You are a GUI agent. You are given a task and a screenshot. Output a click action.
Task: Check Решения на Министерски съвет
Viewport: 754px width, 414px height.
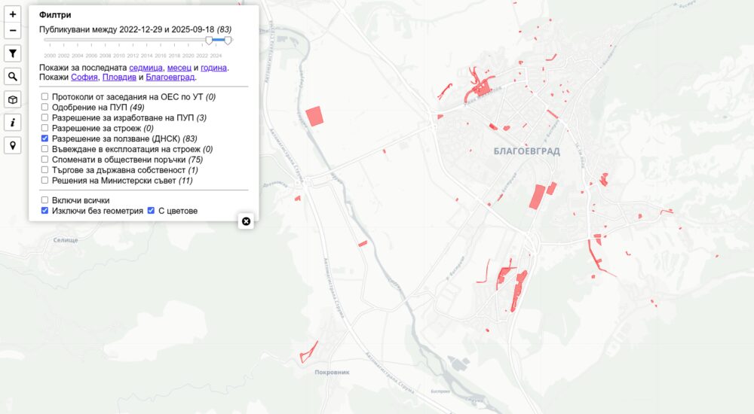pos(44,180)
